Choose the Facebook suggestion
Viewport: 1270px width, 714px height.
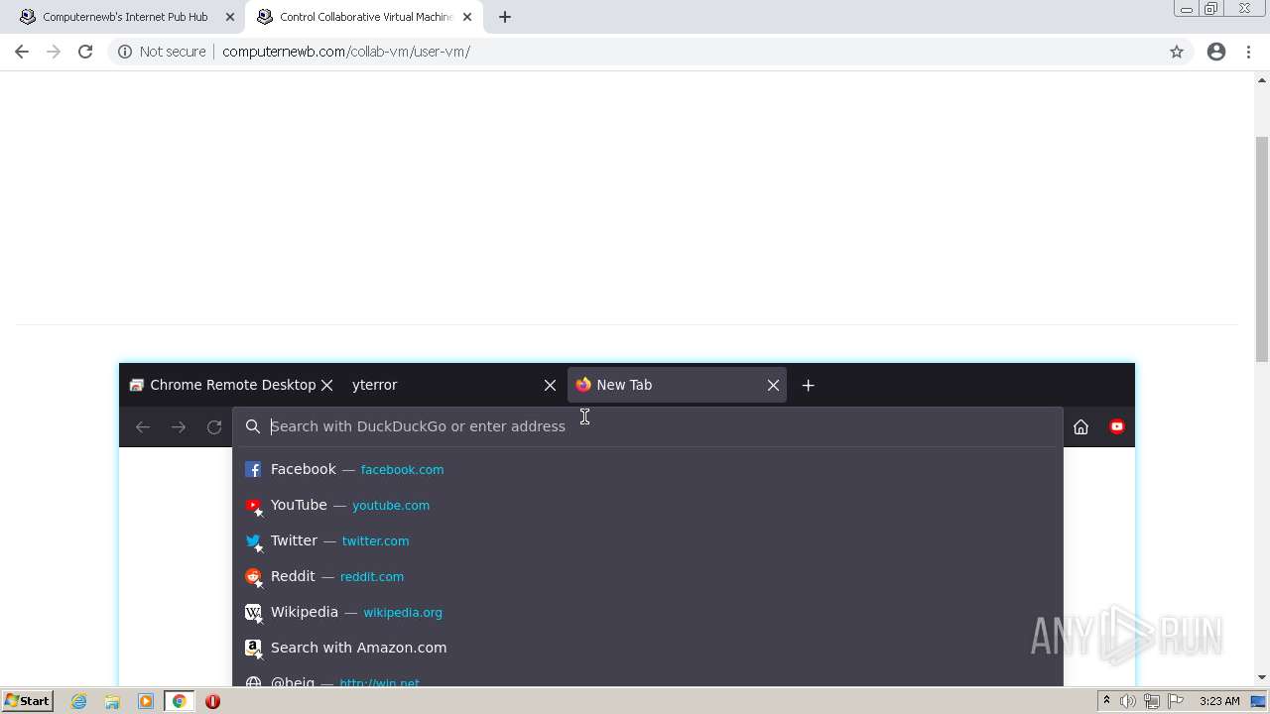[x=648, y=469]
